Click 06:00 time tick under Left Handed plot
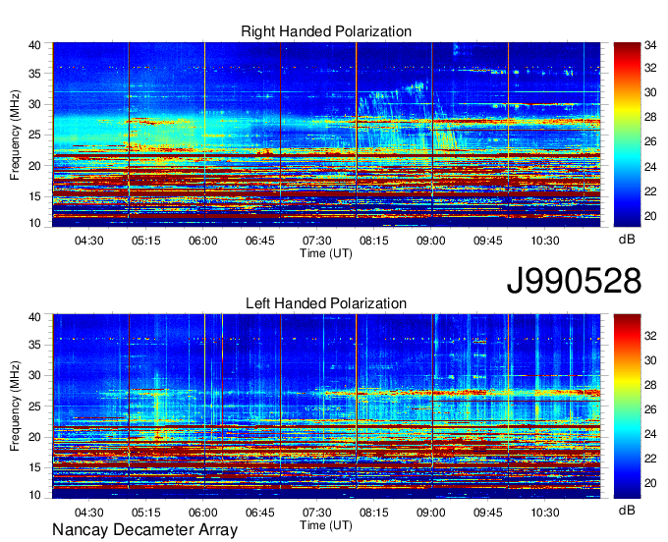 coord(202,513)
